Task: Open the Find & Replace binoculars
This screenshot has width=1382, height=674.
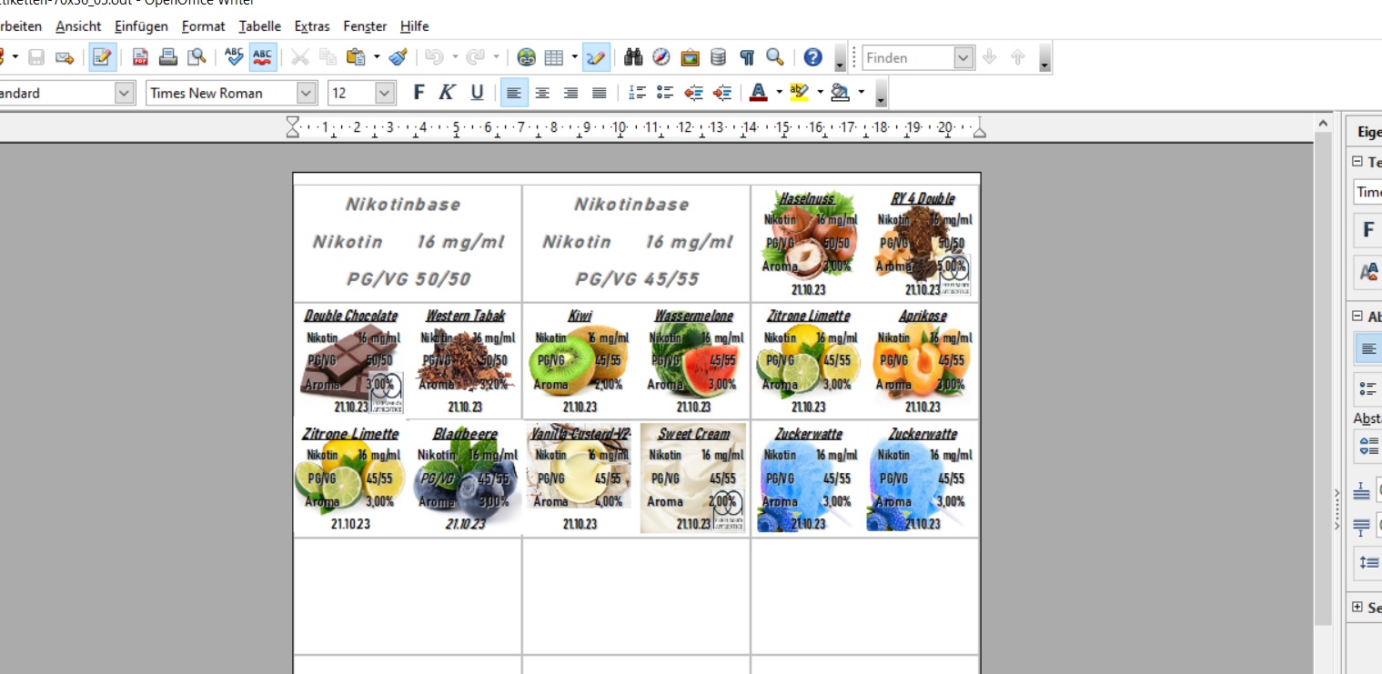Action: click(x=633, y=58)
